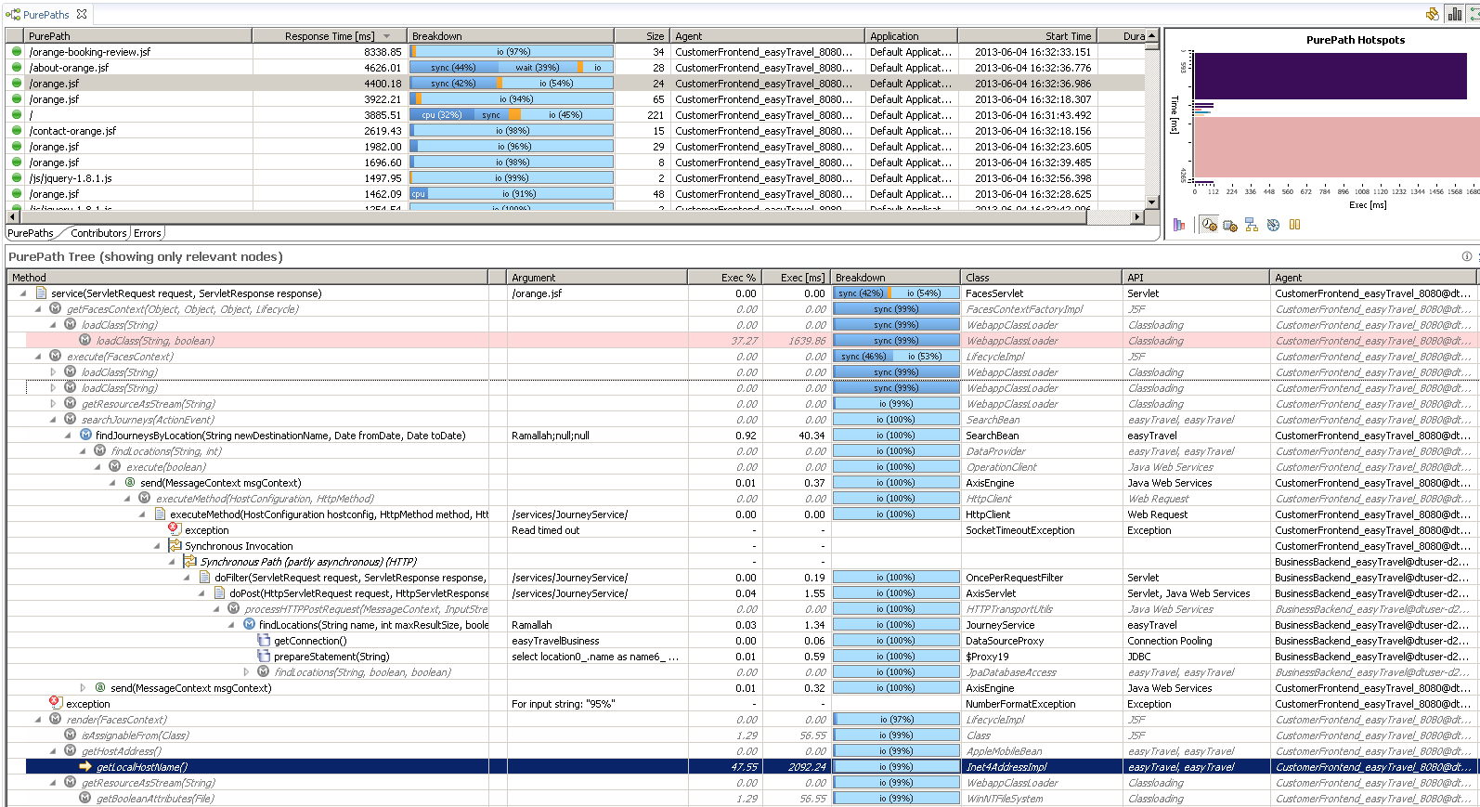The height and width of the screenshot is (807, 1480).
Task: Collapse the findJourneysByLocation node
Action: 68,436
